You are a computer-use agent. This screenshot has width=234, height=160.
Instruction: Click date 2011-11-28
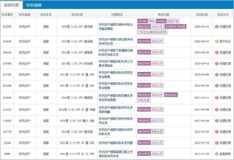[x=202, y=154]
